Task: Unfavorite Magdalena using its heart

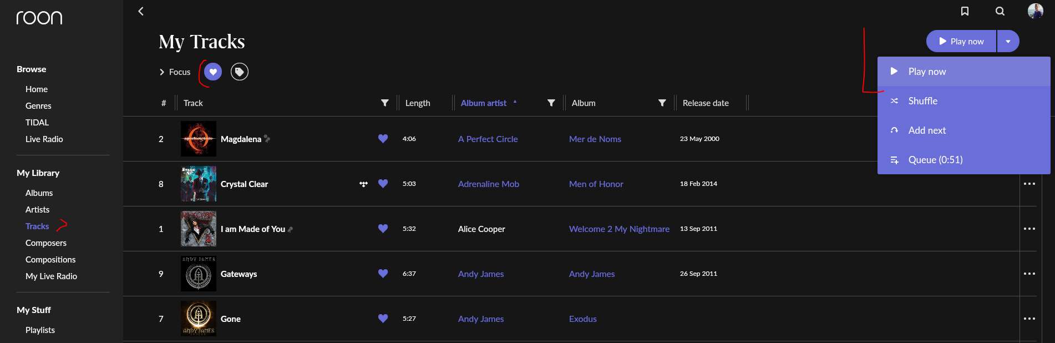Action: pyautogui.click(x=383, y=139)
